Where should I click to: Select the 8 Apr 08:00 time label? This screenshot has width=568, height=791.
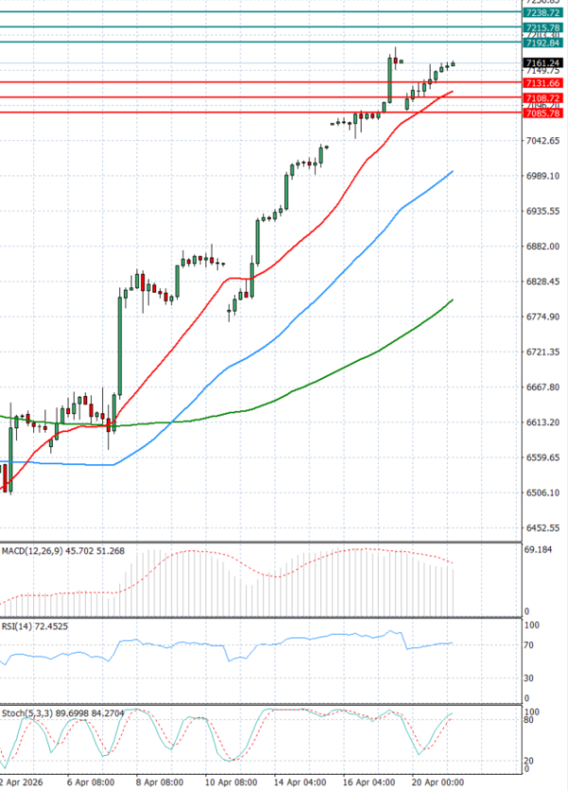pyautogui.click(x=161, y=783)
